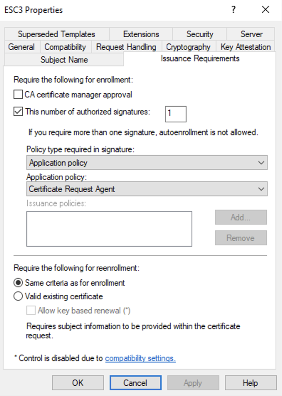View the Key Attestation tab

coord(246,47)
